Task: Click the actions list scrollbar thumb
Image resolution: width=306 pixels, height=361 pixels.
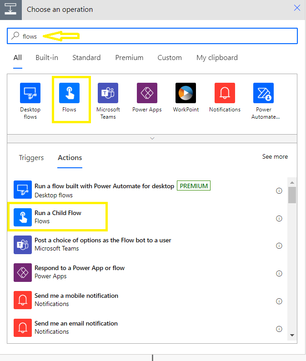Action: 292,195
